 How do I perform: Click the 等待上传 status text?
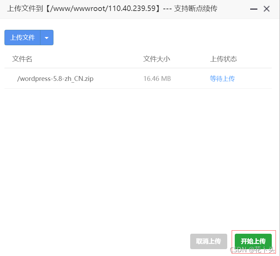(222, 78)
